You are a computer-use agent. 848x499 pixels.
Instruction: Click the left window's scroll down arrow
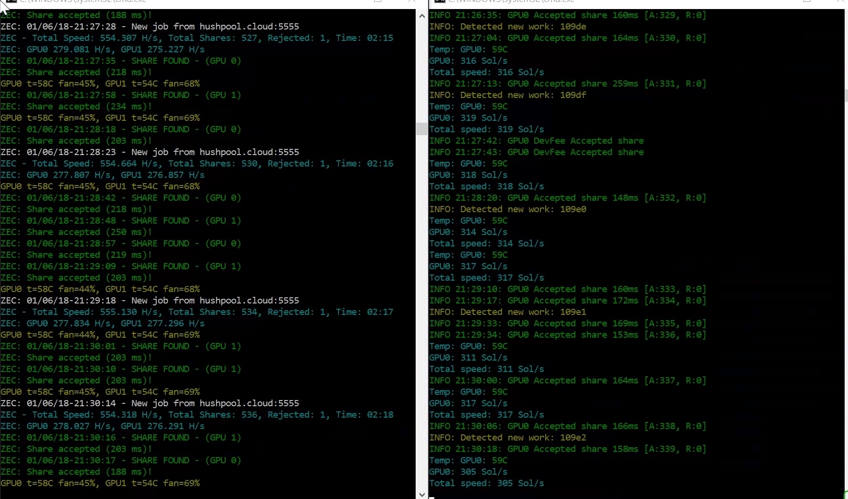(422, 494)
